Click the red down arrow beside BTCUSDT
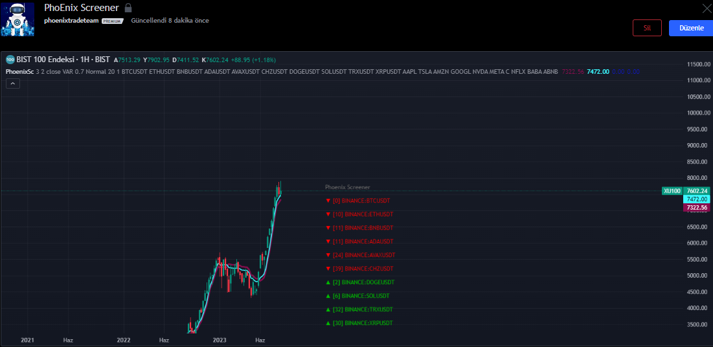Image resolution: width=713 pixels, height=347 pixels. 328,201
